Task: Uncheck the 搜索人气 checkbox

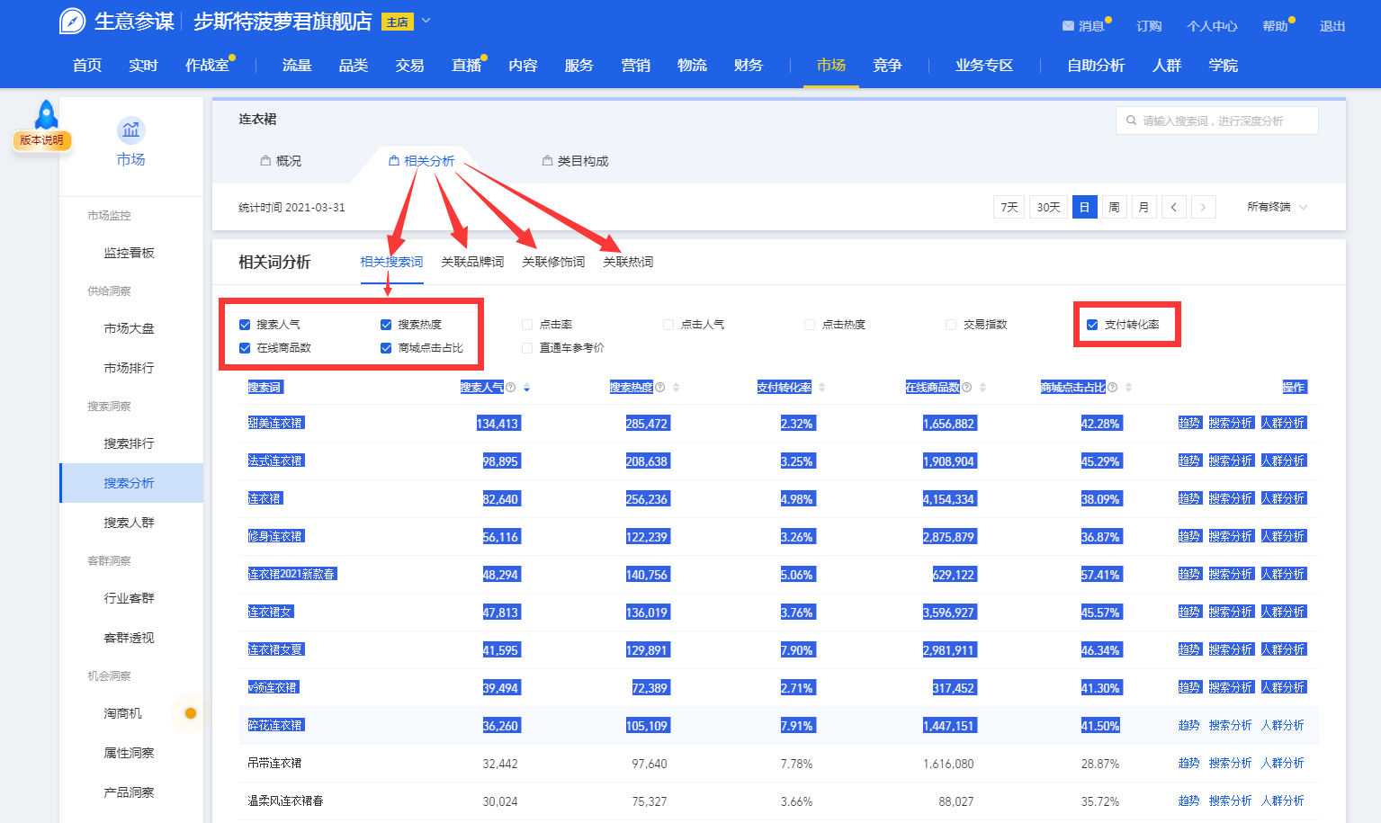Action: coord(245,325)
